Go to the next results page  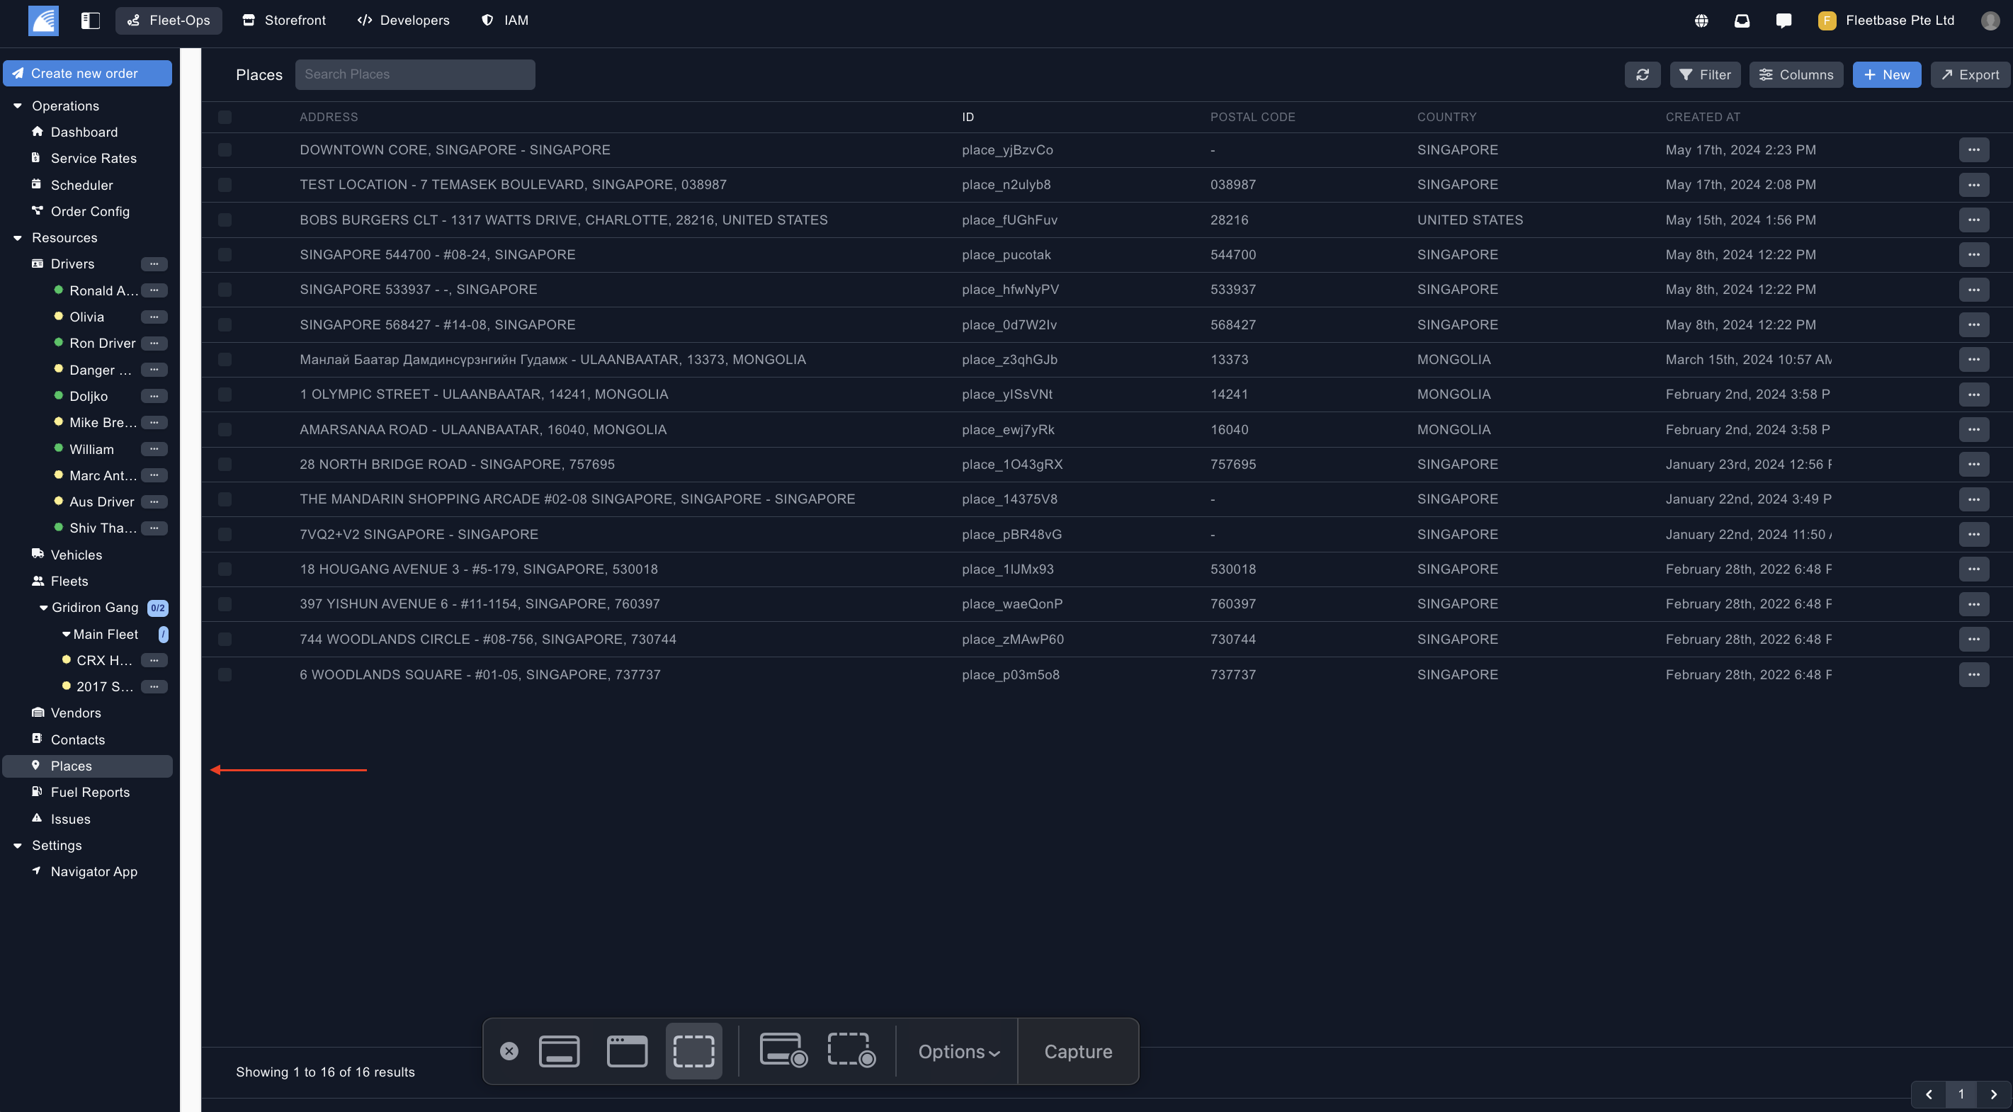click(1993, 1095)
